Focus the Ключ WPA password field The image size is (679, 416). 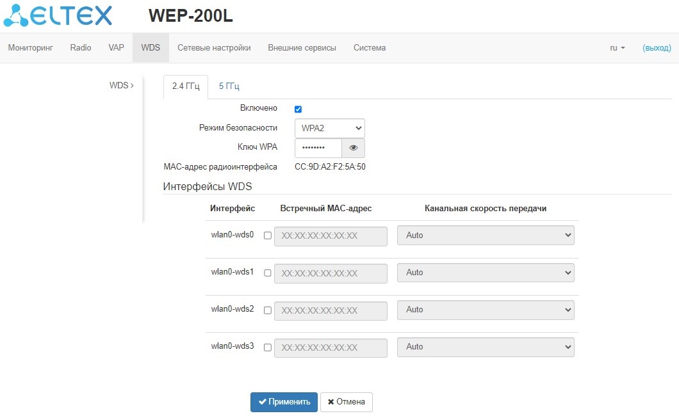point(318,148)
